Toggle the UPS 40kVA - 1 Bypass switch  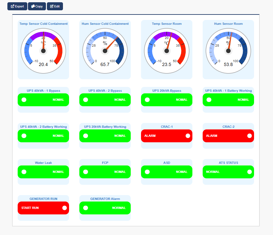coord(43,100)
